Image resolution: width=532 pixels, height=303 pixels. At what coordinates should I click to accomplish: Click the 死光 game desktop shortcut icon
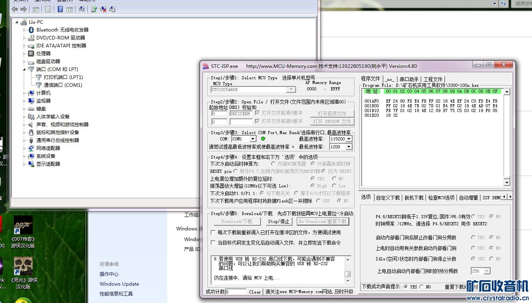coord(23,266)
